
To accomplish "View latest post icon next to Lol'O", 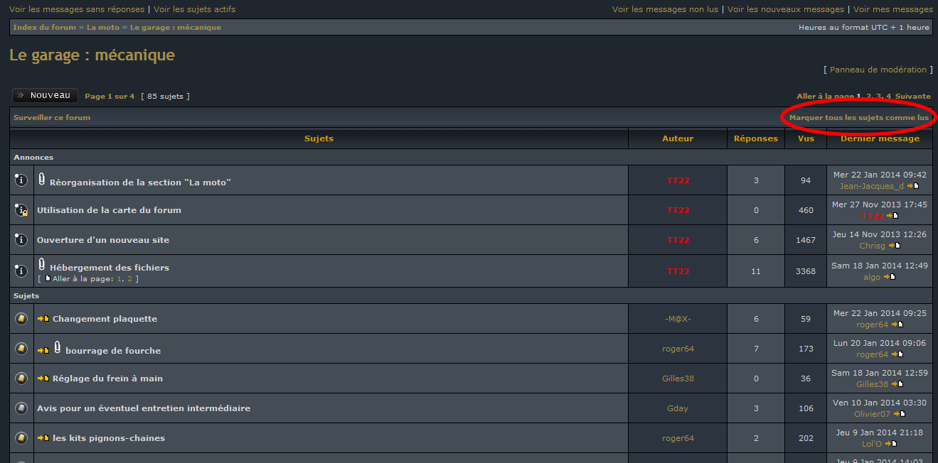I will click(x=891, y=444).
